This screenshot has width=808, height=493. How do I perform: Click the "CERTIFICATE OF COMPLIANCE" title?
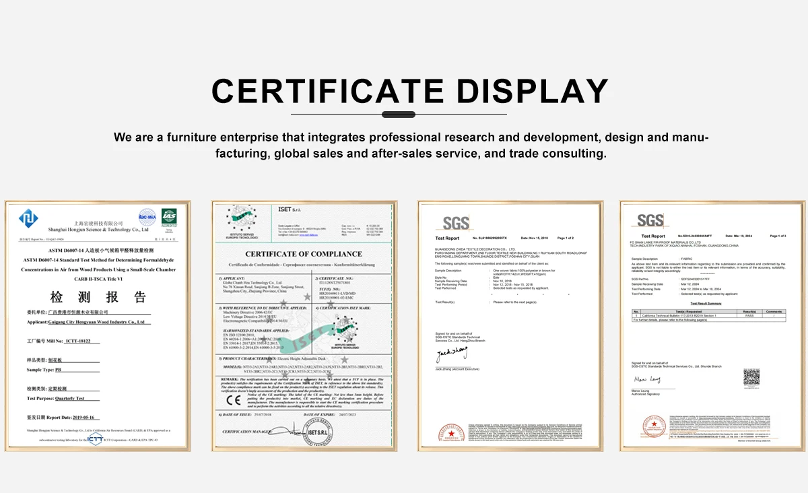point(303,254)
